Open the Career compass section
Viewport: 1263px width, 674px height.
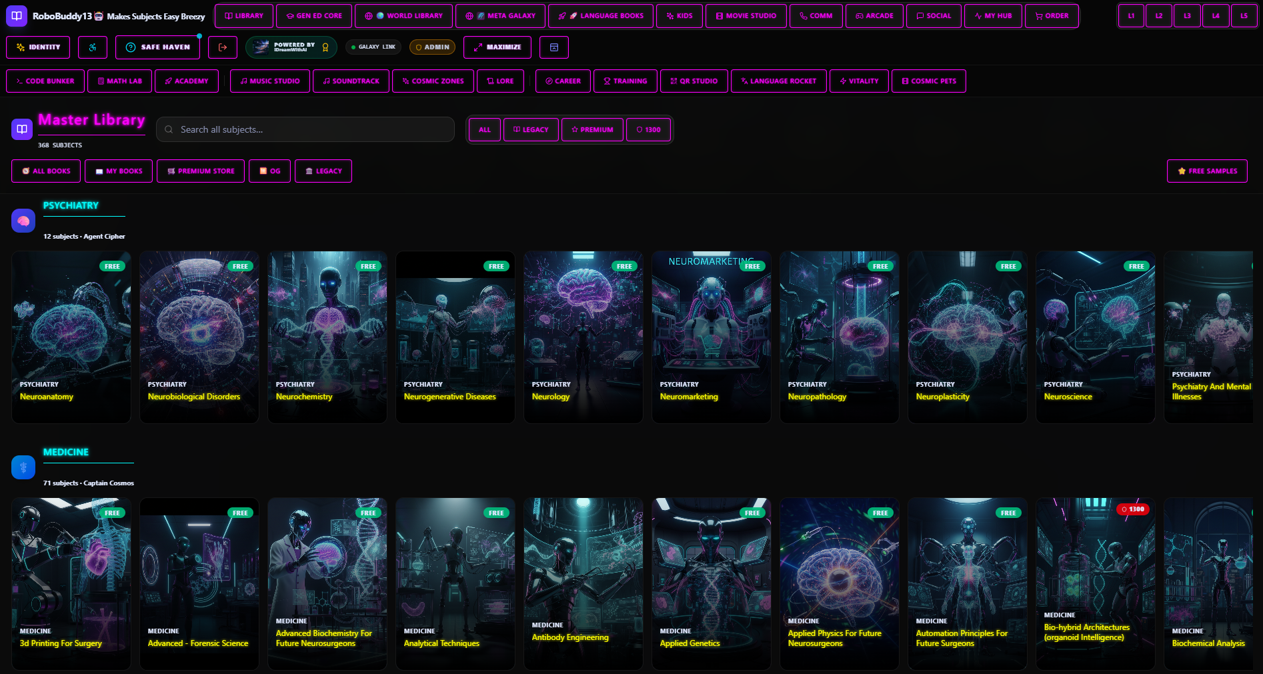coord(563,81)
